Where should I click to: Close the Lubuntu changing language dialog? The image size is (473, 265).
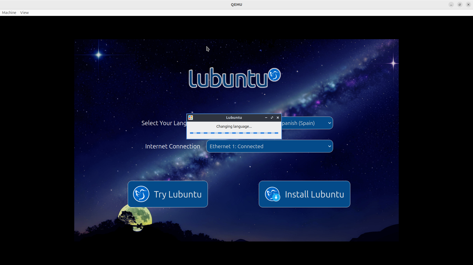278,118
